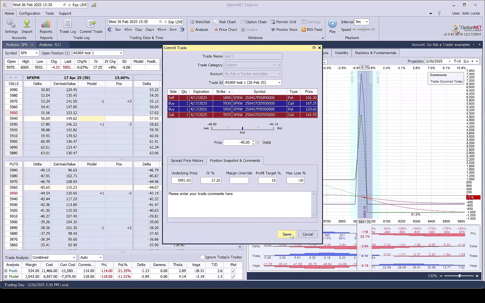Click the Profit Target % field
The image size is (485, 303).
tap(267, 180)
